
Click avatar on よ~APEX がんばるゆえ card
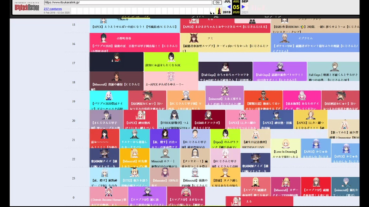point(171,77)
